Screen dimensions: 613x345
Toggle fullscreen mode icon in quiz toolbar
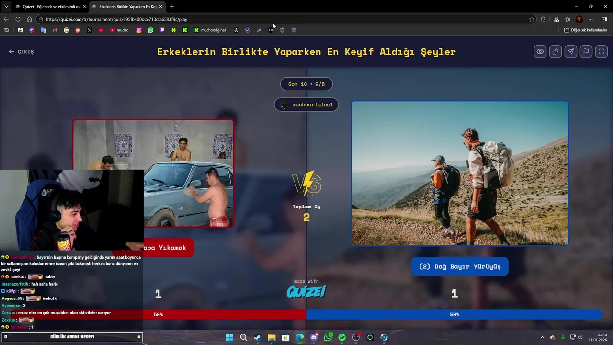click(x=602, y=51)
